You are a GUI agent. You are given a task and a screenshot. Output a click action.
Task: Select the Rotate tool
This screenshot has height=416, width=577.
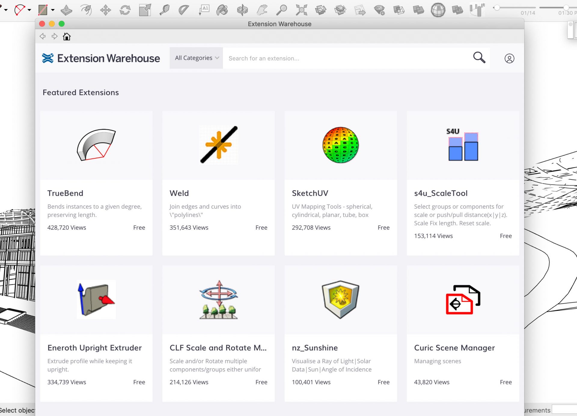(125, 10)
